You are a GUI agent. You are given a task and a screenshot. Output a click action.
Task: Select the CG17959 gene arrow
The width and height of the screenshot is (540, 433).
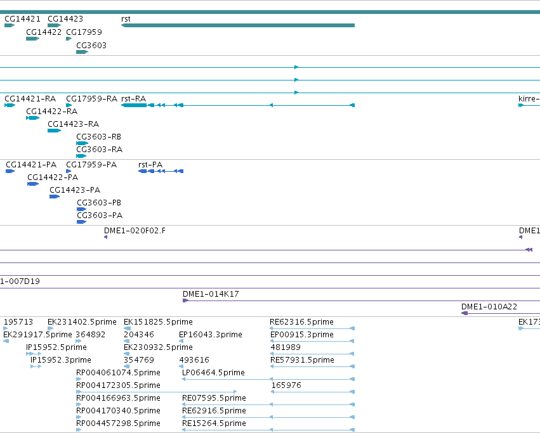coord(69,39)
